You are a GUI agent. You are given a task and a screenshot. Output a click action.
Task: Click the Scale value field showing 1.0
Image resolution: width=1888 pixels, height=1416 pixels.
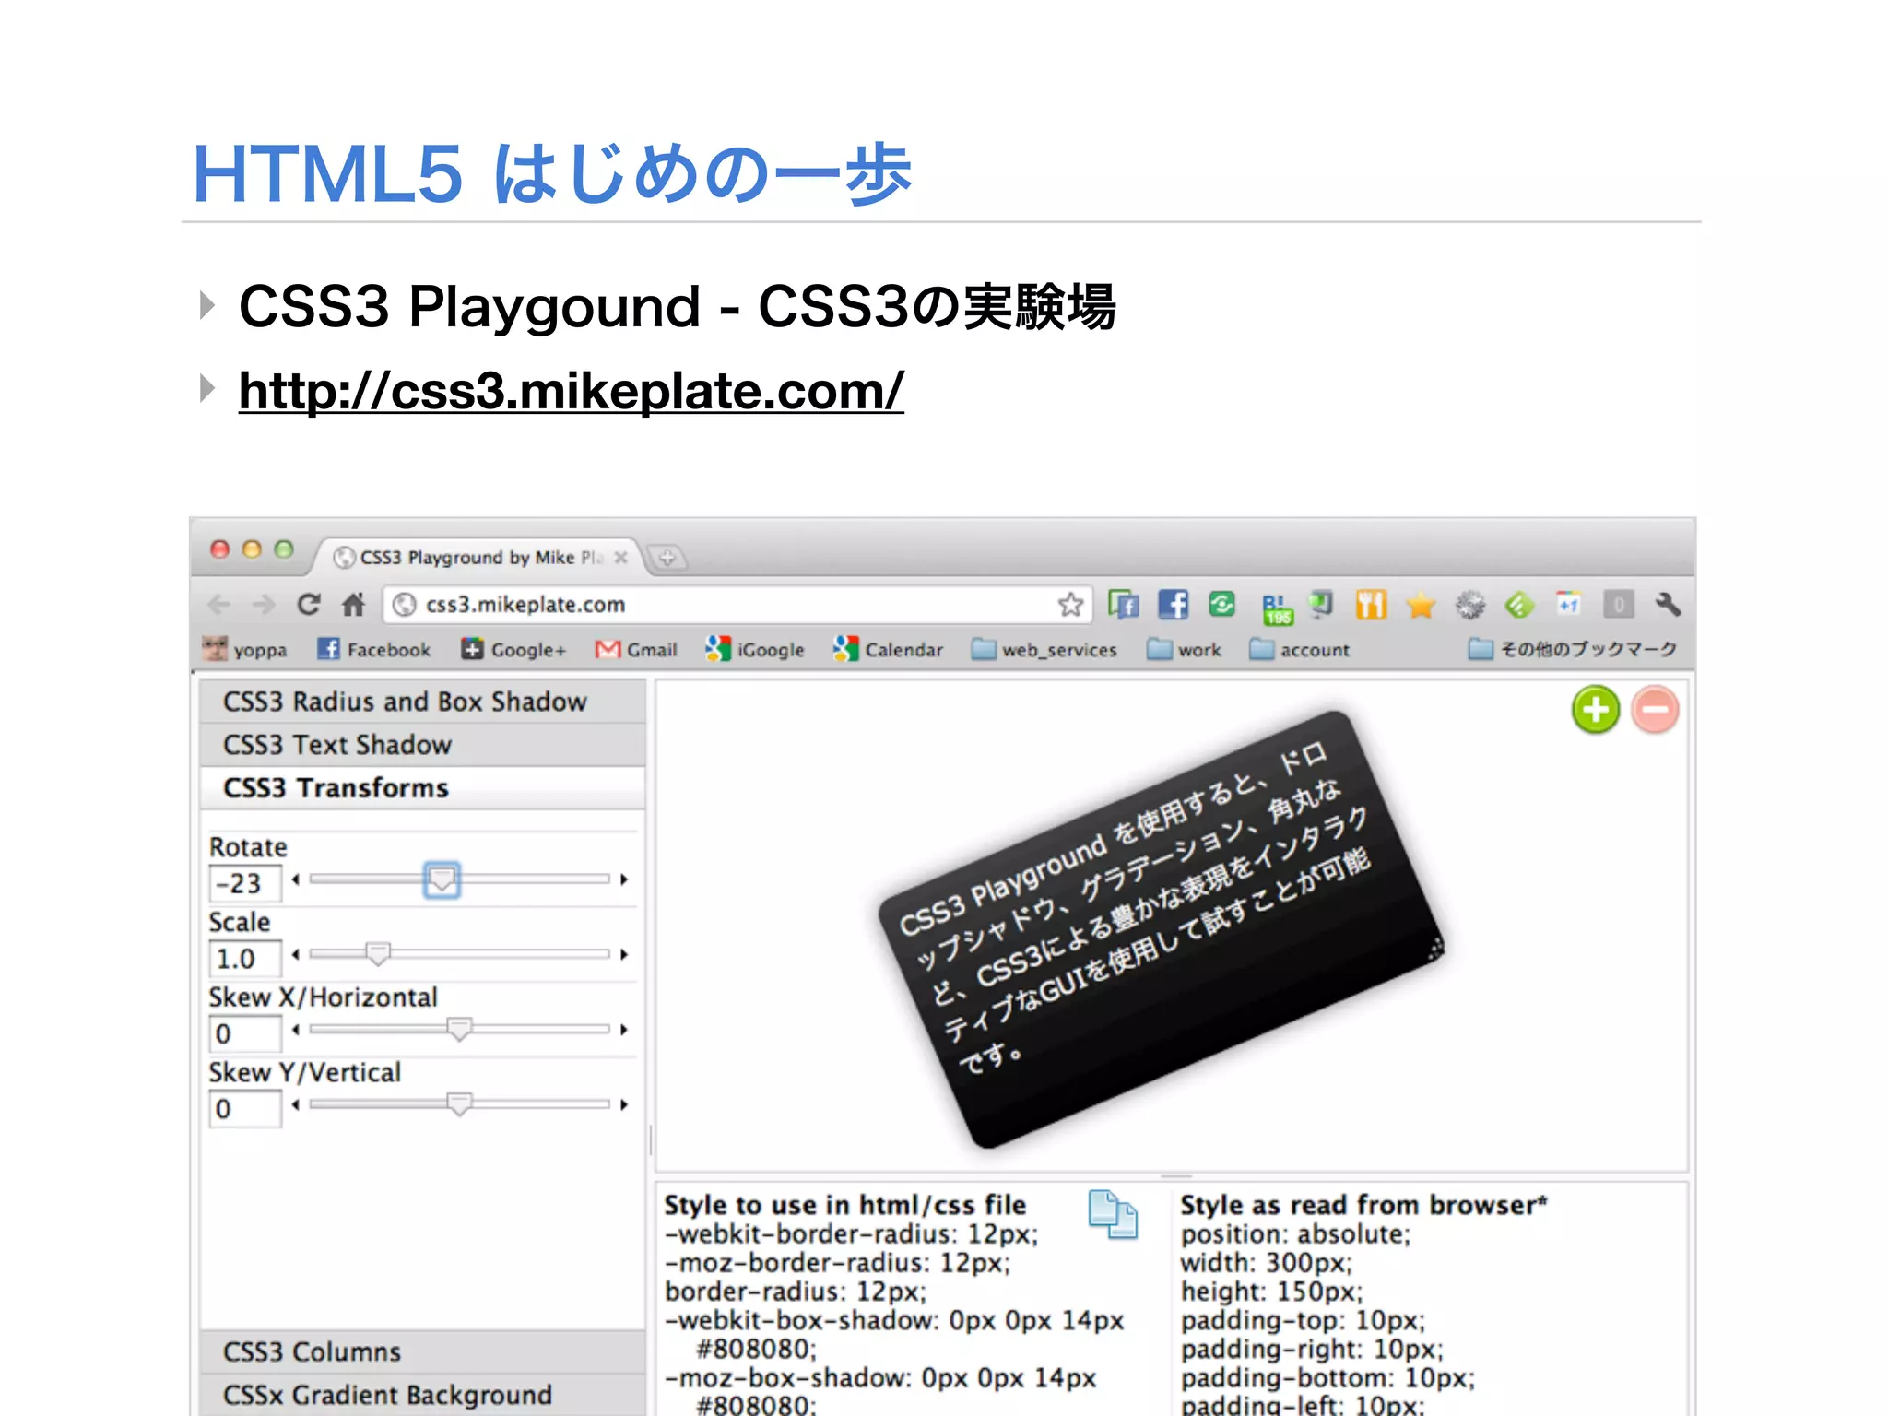point(245,959)
